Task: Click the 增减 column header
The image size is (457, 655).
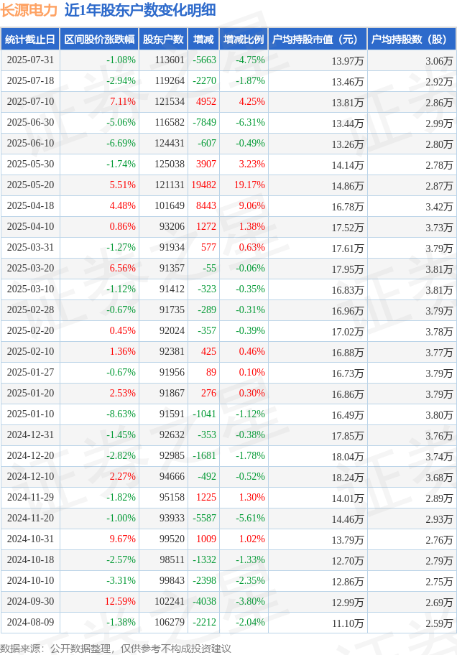Action: [203, 40]
